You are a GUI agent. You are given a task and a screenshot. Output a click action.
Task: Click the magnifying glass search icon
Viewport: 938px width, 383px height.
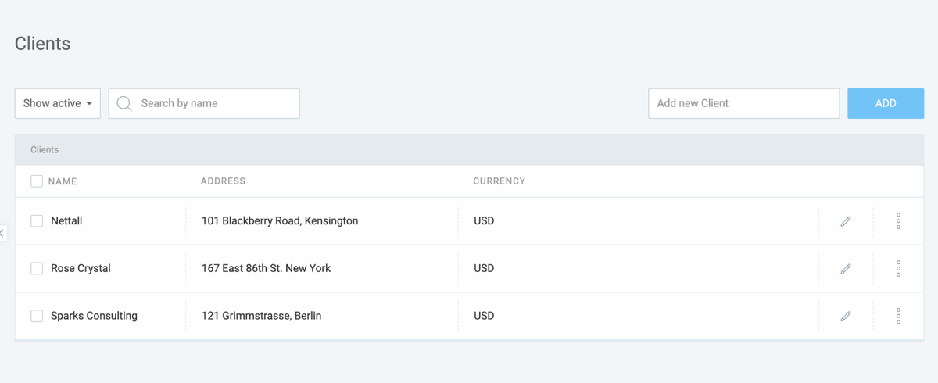point(124,103)
